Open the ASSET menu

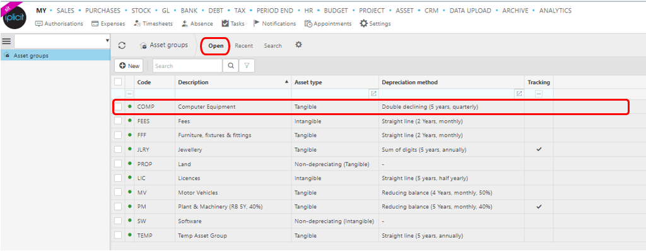tap(404, 11)
